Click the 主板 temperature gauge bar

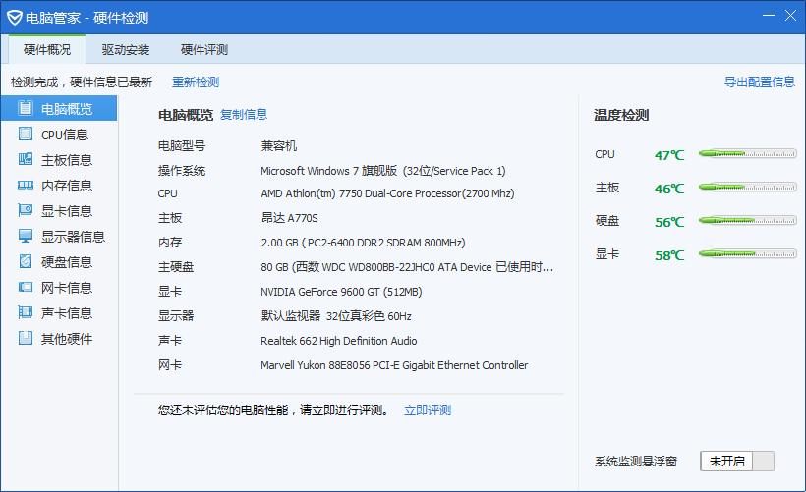[x=747, y=187]
